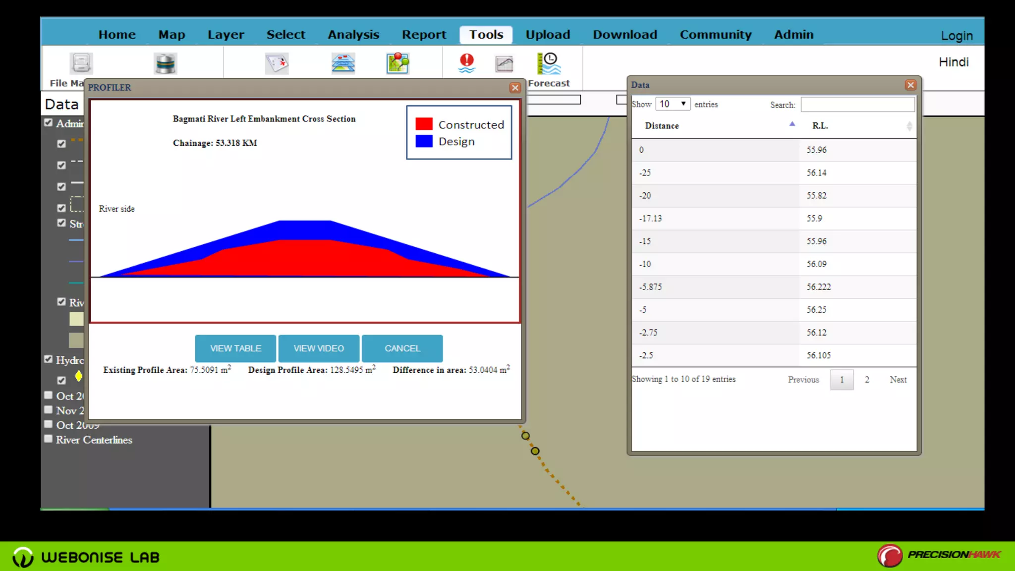The height and width of the screenshot is (571, 1015).
Task: Enable the River Centerlines layer checkbox
Action: (x=48, y=439)
